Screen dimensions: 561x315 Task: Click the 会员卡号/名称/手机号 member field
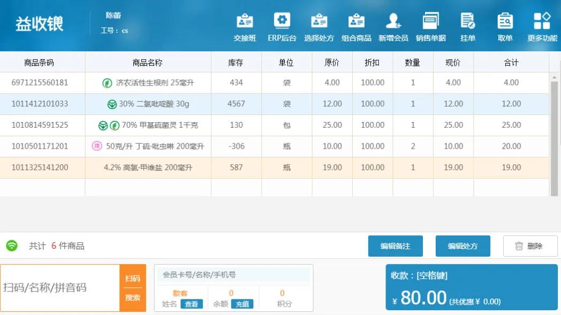click(x=234, y=275)
